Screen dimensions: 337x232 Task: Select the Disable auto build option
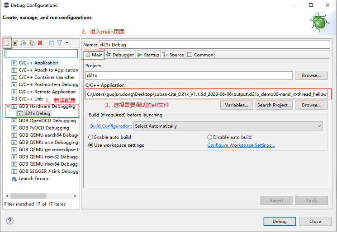210,137
